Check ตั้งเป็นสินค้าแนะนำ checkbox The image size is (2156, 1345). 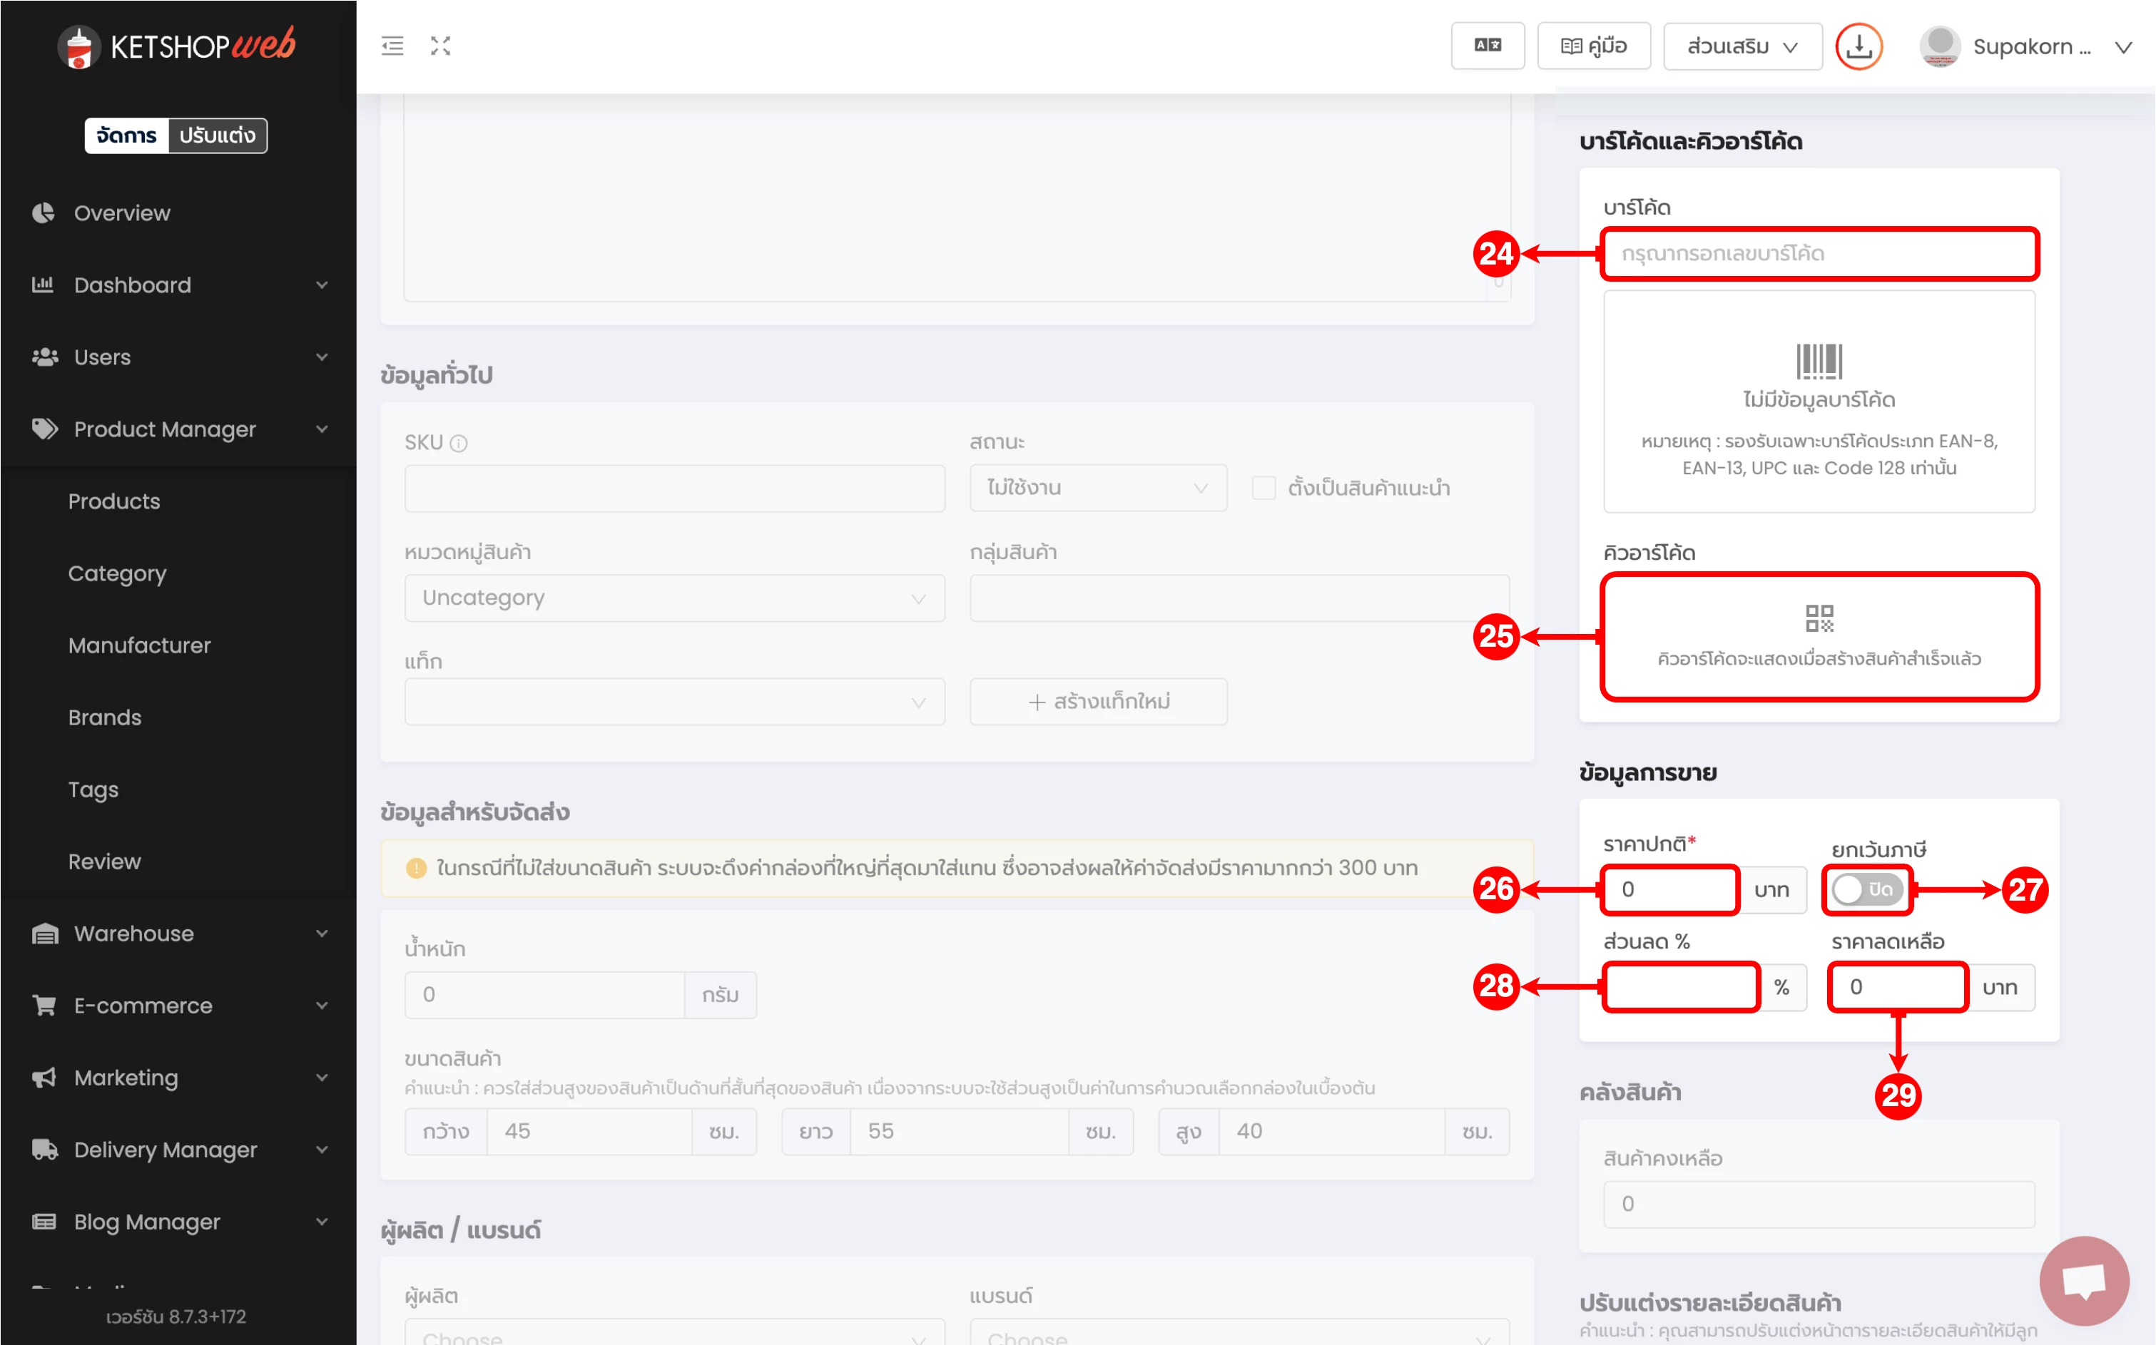click(1263, 488)
